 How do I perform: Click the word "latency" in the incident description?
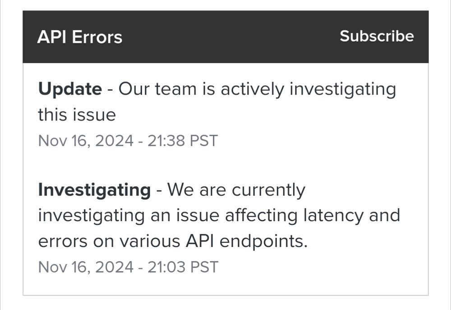(332, 215)
